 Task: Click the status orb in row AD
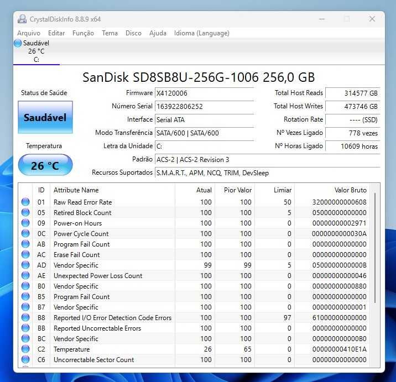(25, 265)
